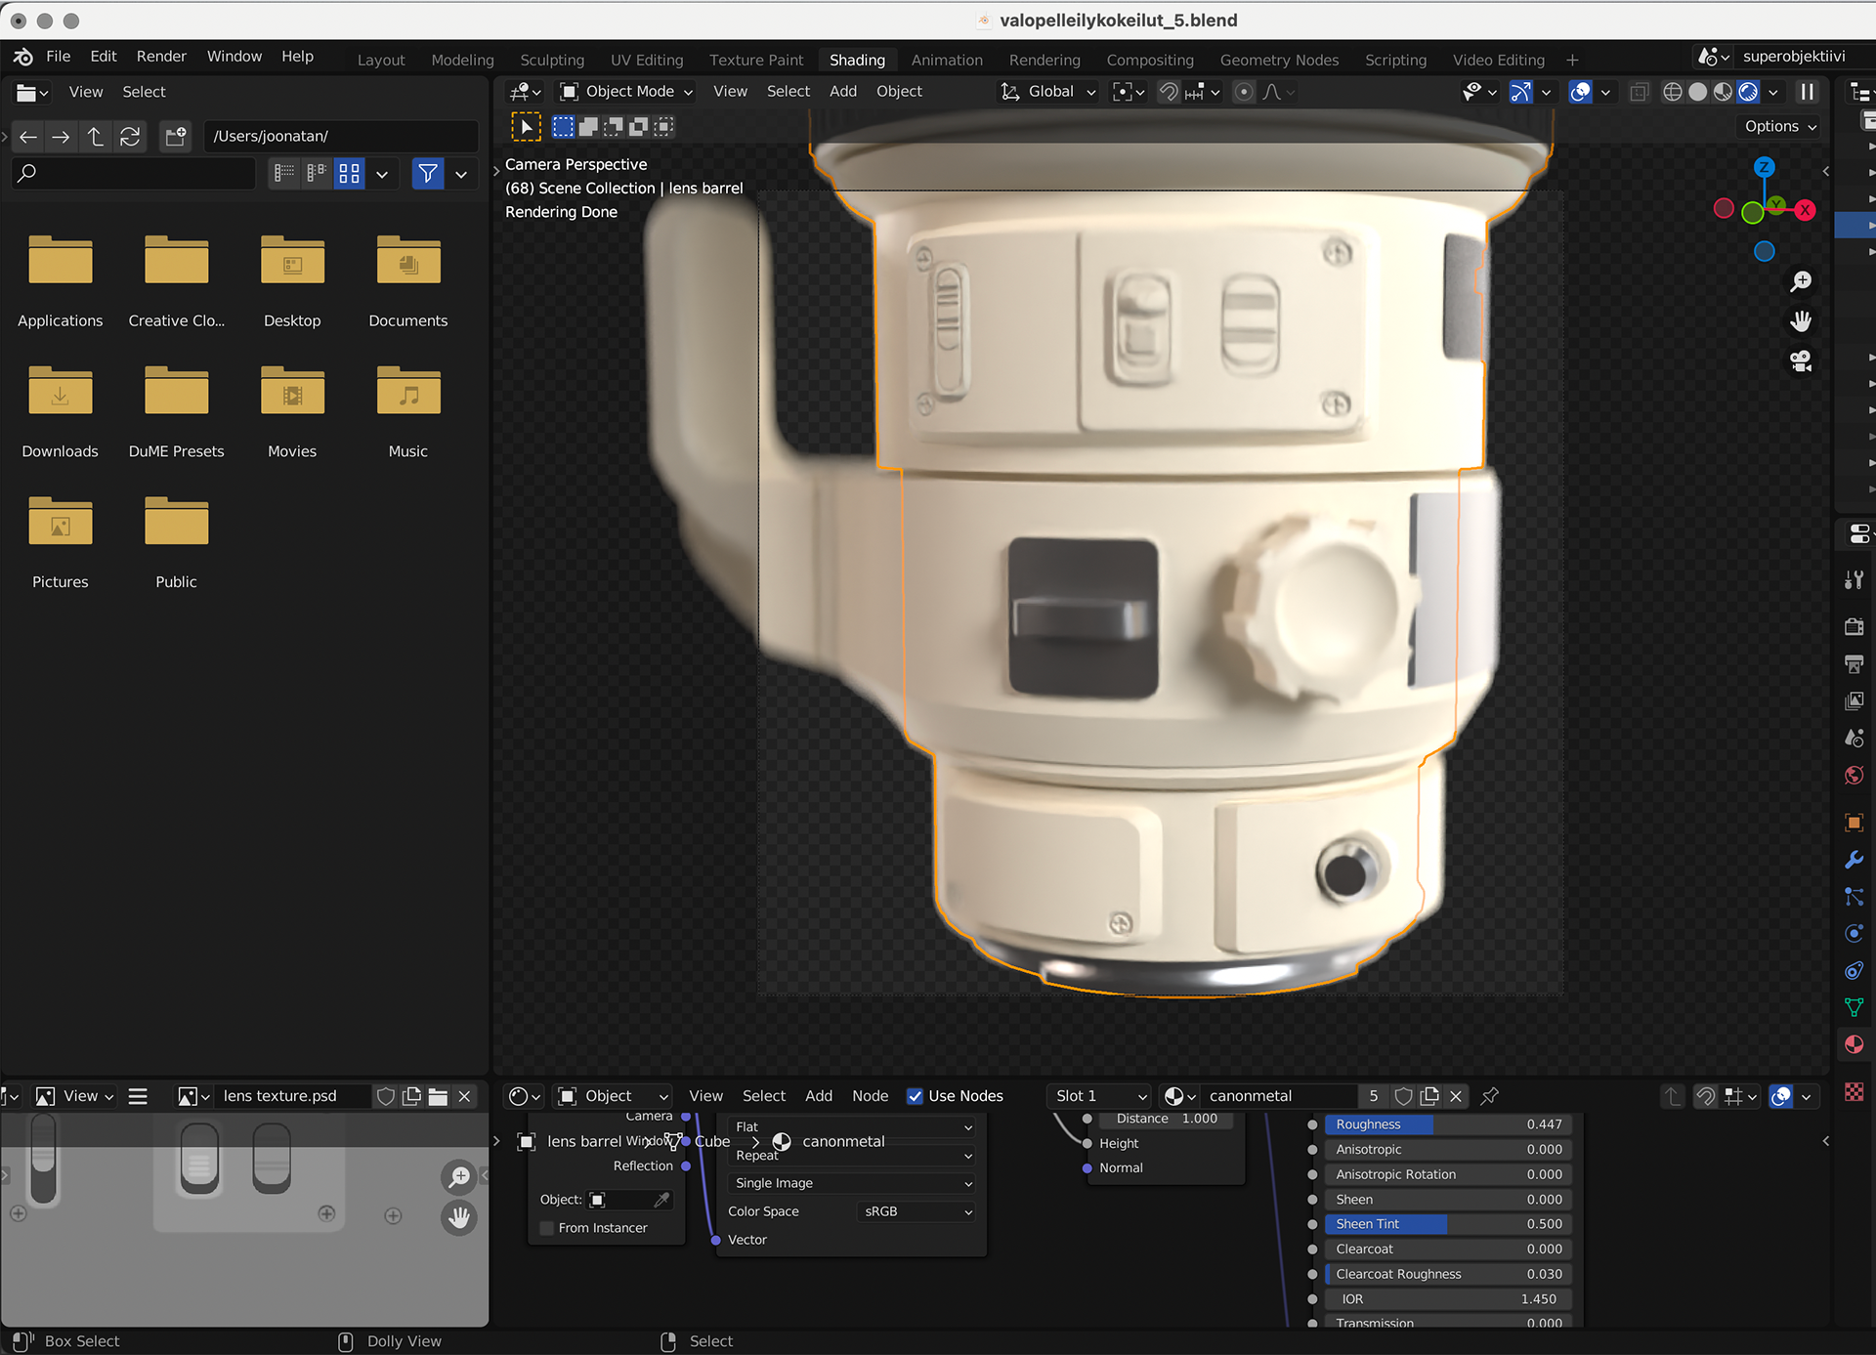Open node editor Object shader type dropdown
1876x1355 pixels.
tap(613, 1096)
